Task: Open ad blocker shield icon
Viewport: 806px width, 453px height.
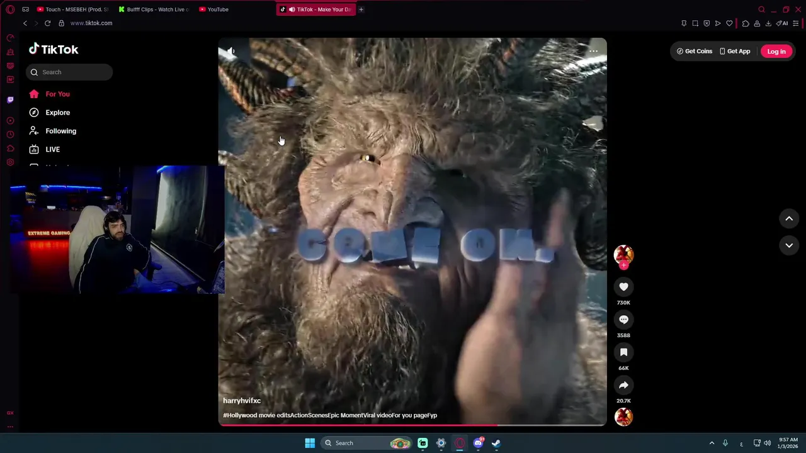Action: click(707, 23)
